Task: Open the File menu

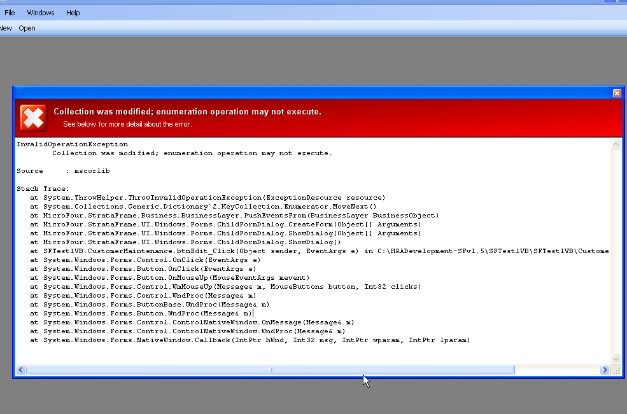Action: (10, 13)
